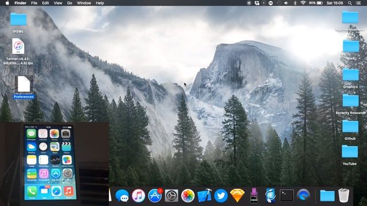Open Notification Center icon
367x206 pixels.
[358, 3]
